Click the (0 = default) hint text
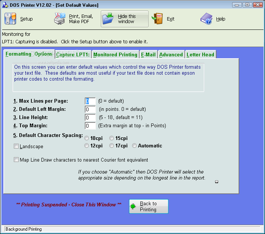 111,101
